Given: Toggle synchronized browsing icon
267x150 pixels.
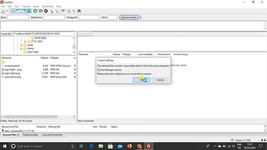Looking at the screenshot, I should tap(74, 11).
